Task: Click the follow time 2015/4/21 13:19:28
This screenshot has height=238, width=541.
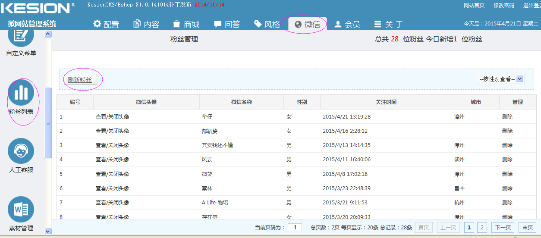Action: pos(346,116)
